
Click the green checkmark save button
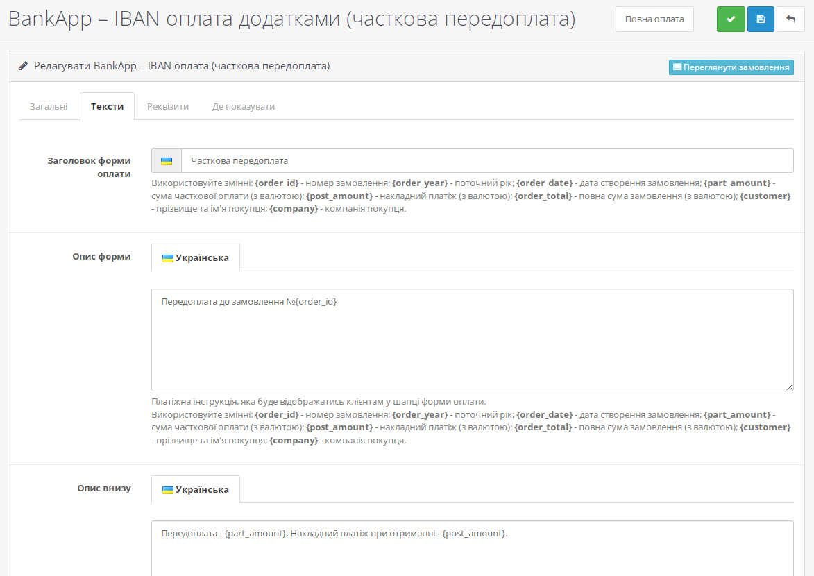click(731, 19)
